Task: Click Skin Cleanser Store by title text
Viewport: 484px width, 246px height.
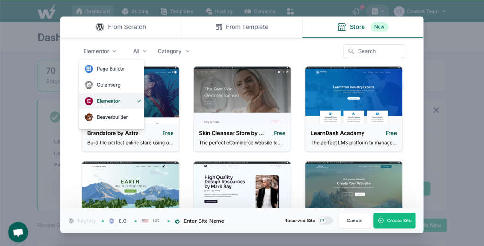Action: 232,133
